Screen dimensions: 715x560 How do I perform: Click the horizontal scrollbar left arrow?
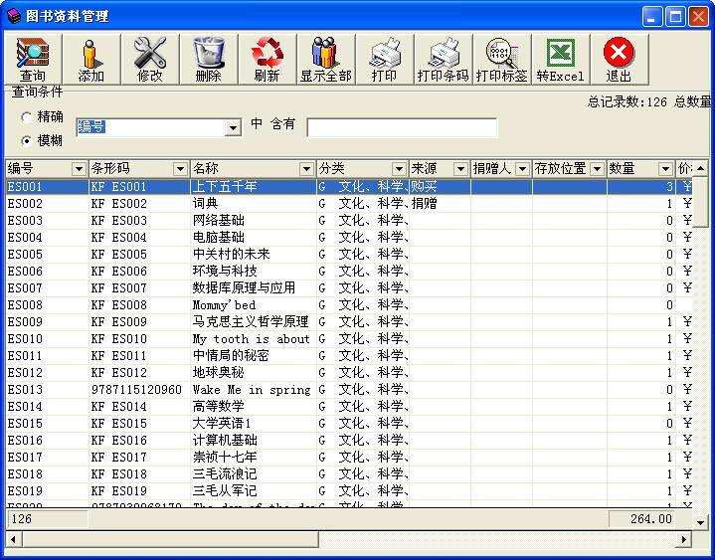click(13, 540)
